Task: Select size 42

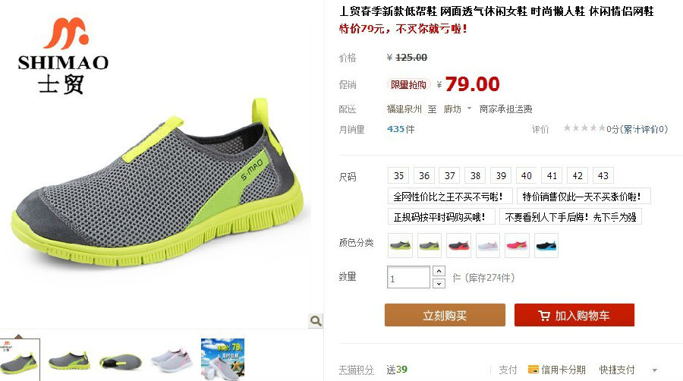Action: point(578,175)
